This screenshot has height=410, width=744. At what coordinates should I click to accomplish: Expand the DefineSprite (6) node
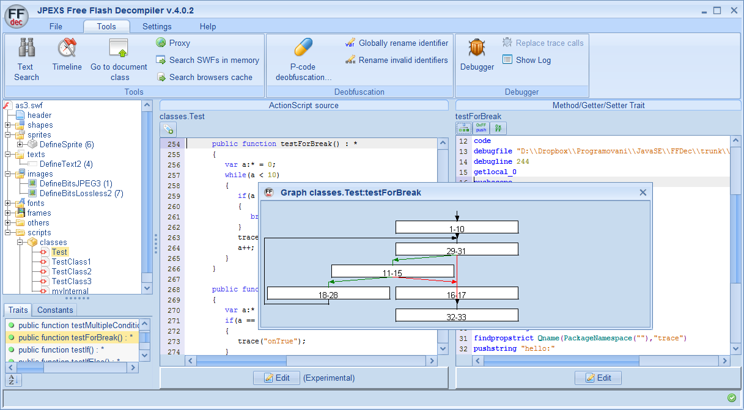tap(20, 145)
